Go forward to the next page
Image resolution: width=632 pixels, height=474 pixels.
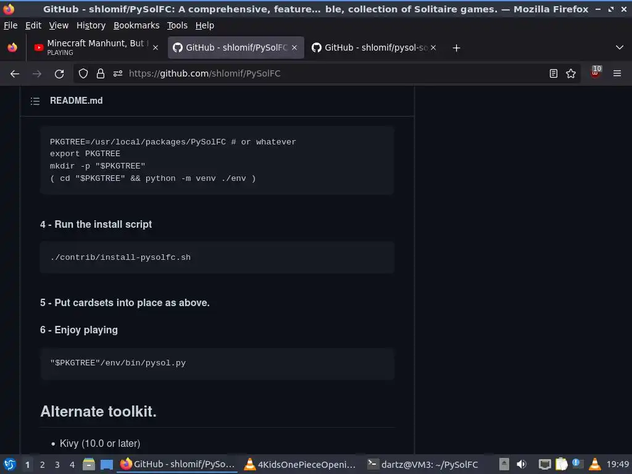pyautogui.click(x=36, y=74)
